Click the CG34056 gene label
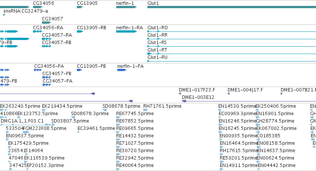The width and height of the screenshot is (316, 171). click(43, 3)
